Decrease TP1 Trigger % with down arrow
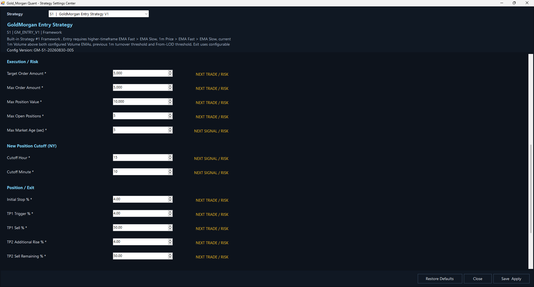The height and width of the screenshot is (287, 534). click(x=170, y=215)
